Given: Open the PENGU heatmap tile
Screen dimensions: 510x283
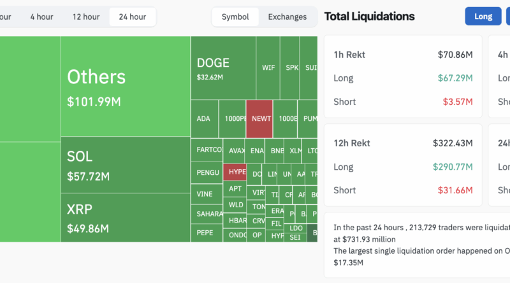Looking at the screenshot, I should pos(207,172).
